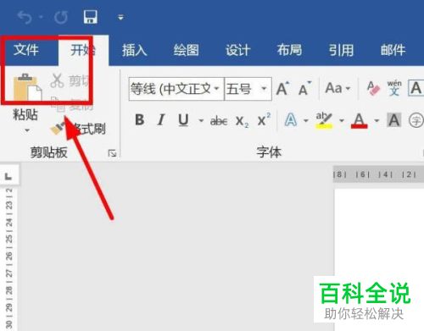Expand the font name dropdown arrow
Screen dimensions: 424x331
[x=217, y=89]
